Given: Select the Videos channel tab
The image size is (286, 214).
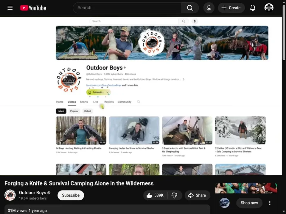Looking at the screenshot, I should tap(72, 102).
